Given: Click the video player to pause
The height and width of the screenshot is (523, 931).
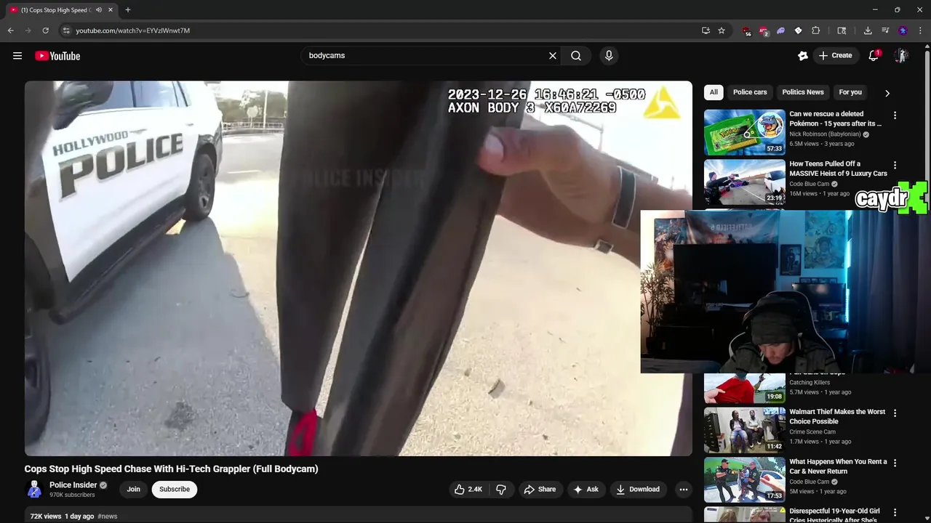Looking at the screenshot, I should (359, 268).
